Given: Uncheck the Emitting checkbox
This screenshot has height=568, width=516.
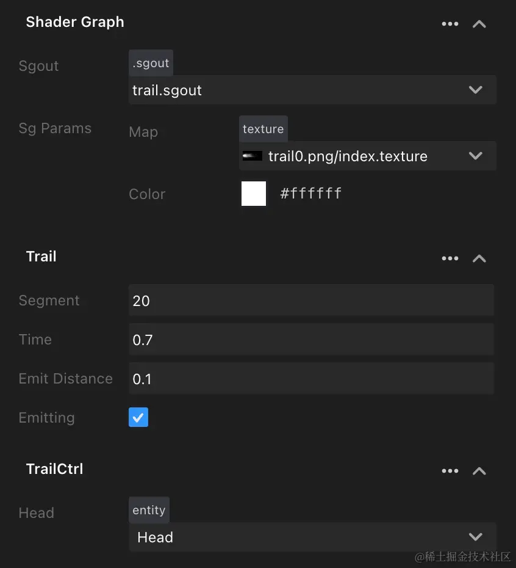Looking at the screenshot, I should (138, 418).
